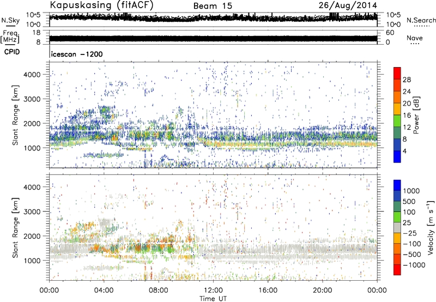Click the '60' Nave axis value

coord(390,33)
